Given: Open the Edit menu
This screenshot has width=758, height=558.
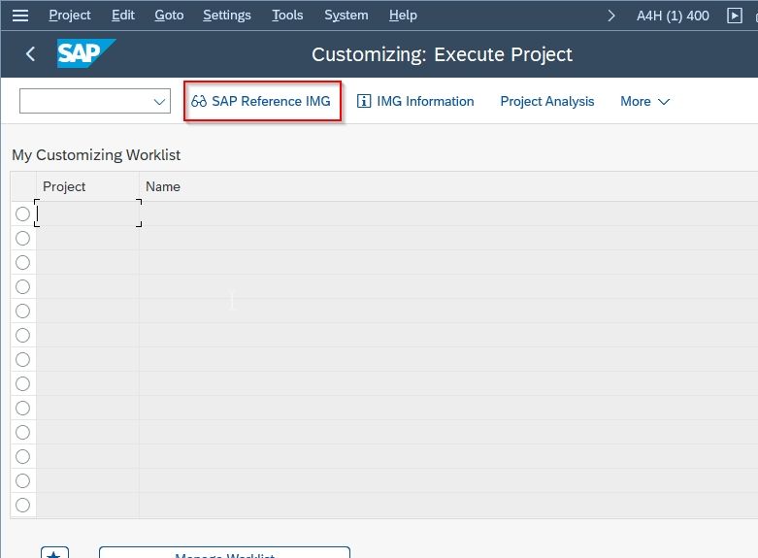Looking at the screenshot, I should point(123,16).
